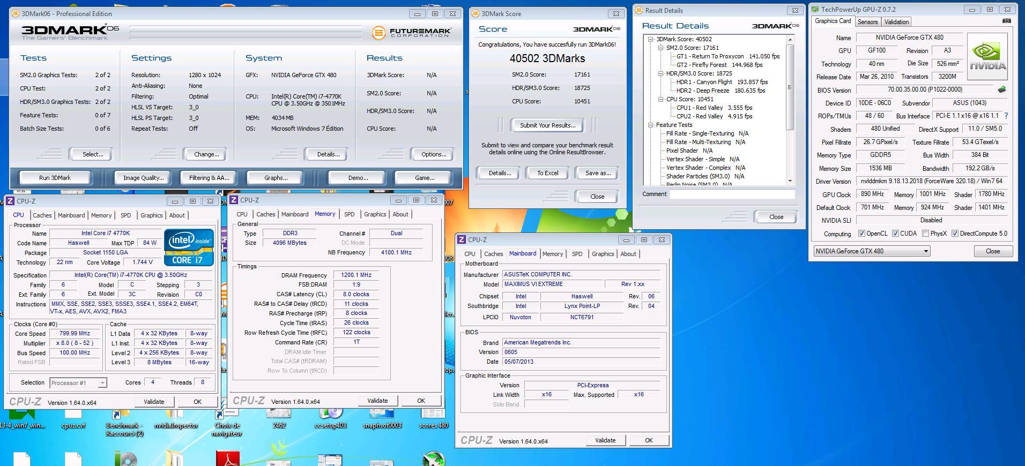Collapse the SM2.0 Score: 17161 node
The width and height of the screenshot is (1025, 466).
click(x=660, y=48)
